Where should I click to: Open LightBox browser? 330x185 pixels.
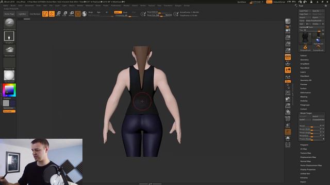click(x=22, y=14)
